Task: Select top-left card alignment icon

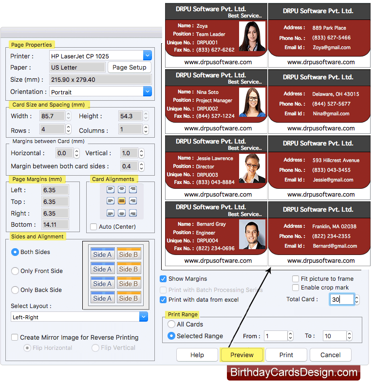Action: 111,189
